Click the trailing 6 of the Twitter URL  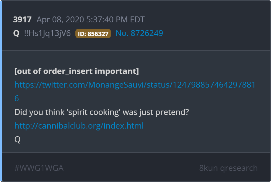[17, 98]
